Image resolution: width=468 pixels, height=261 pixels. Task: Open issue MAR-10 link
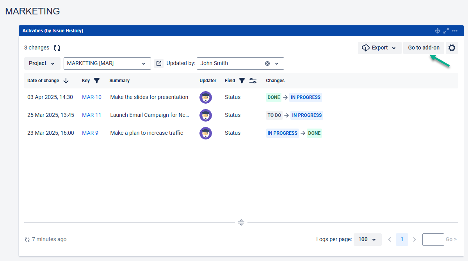(92, 97)
